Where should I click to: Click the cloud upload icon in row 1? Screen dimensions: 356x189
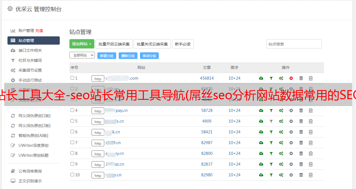click(x=261, y=78)
